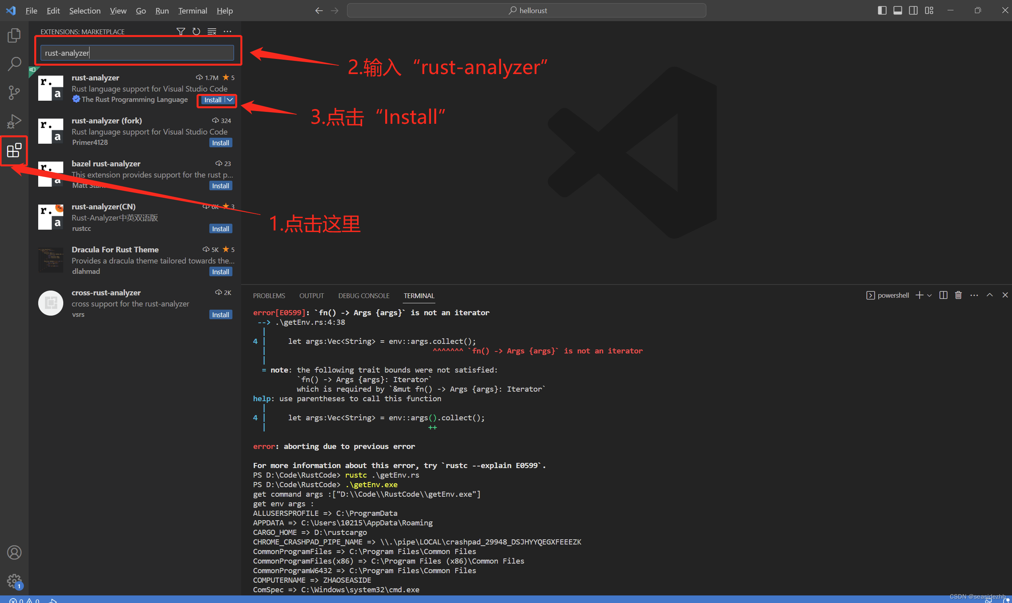1012x603 pixels.
Task: Switch to the DEBUG CONSOLE tab
Action: click(364, 296)
